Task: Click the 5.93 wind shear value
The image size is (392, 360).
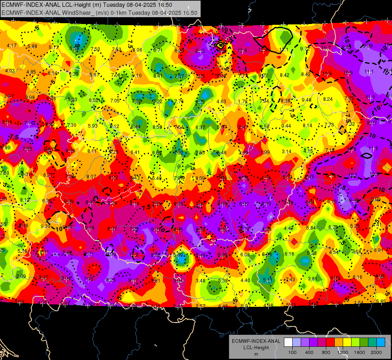Action: point(93,126)
